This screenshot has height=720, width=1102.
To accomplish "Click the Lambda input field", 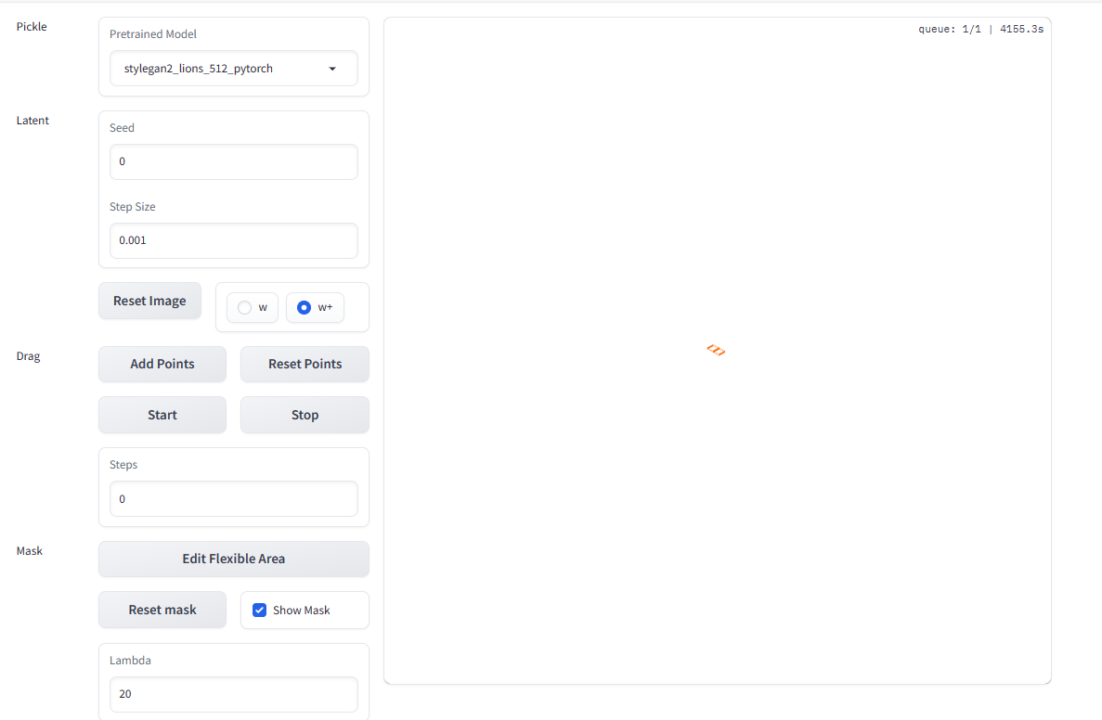I will pos(233,694).
